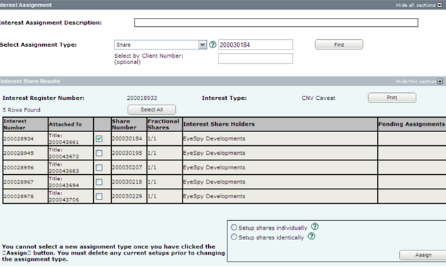Viewport: 446px width, 267px height.
Task: Click the Select All button
Action: point(152,109)
